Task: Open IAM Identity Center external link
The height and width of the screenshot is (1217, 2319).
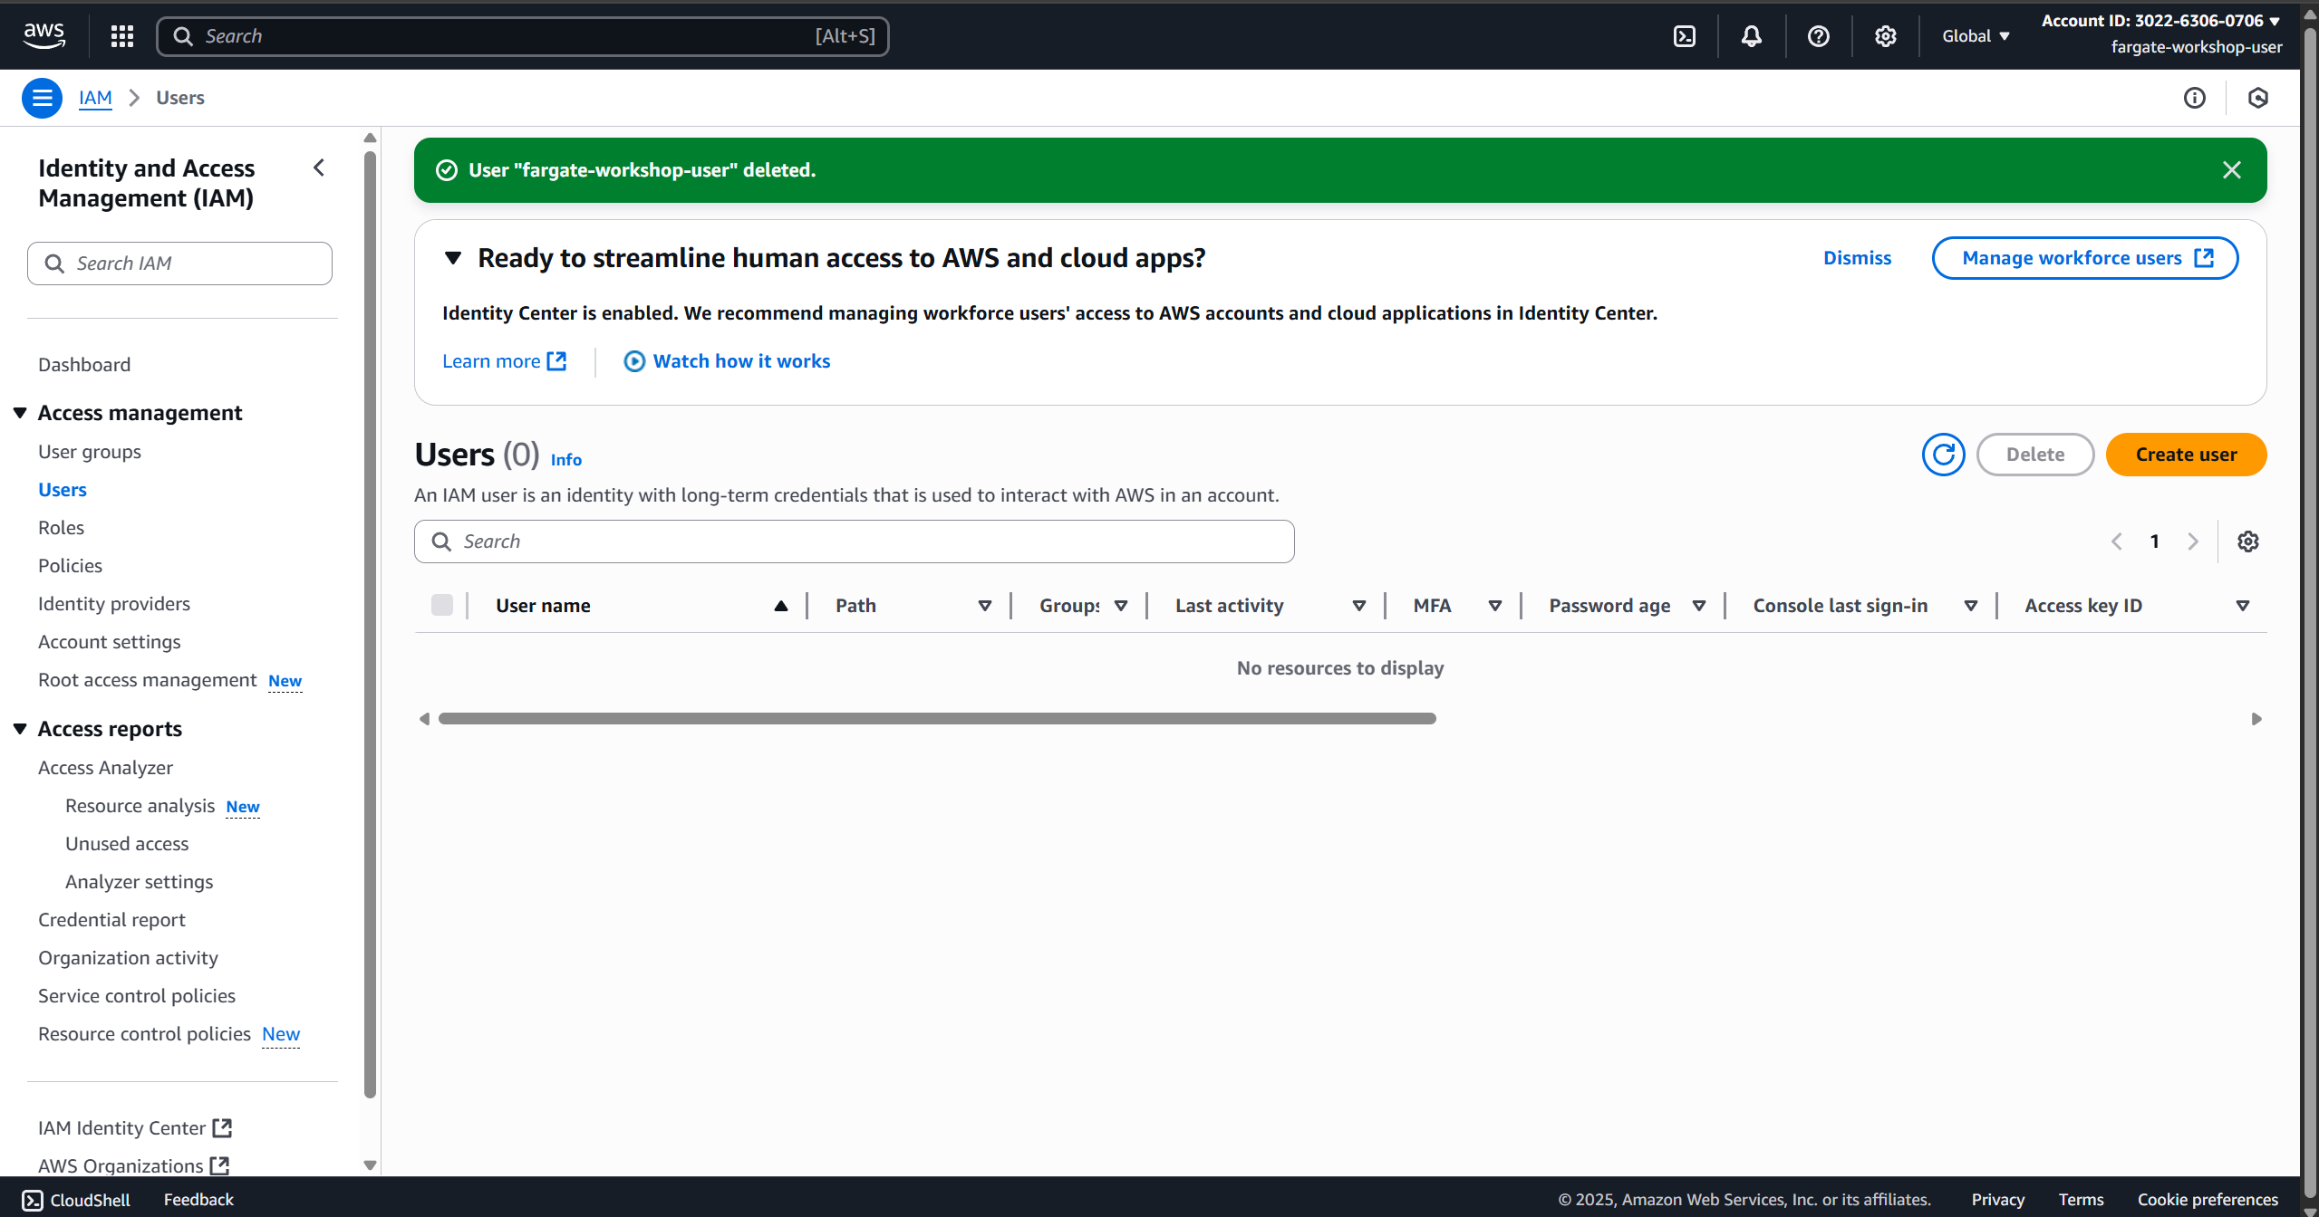Action: point(135,1128)
